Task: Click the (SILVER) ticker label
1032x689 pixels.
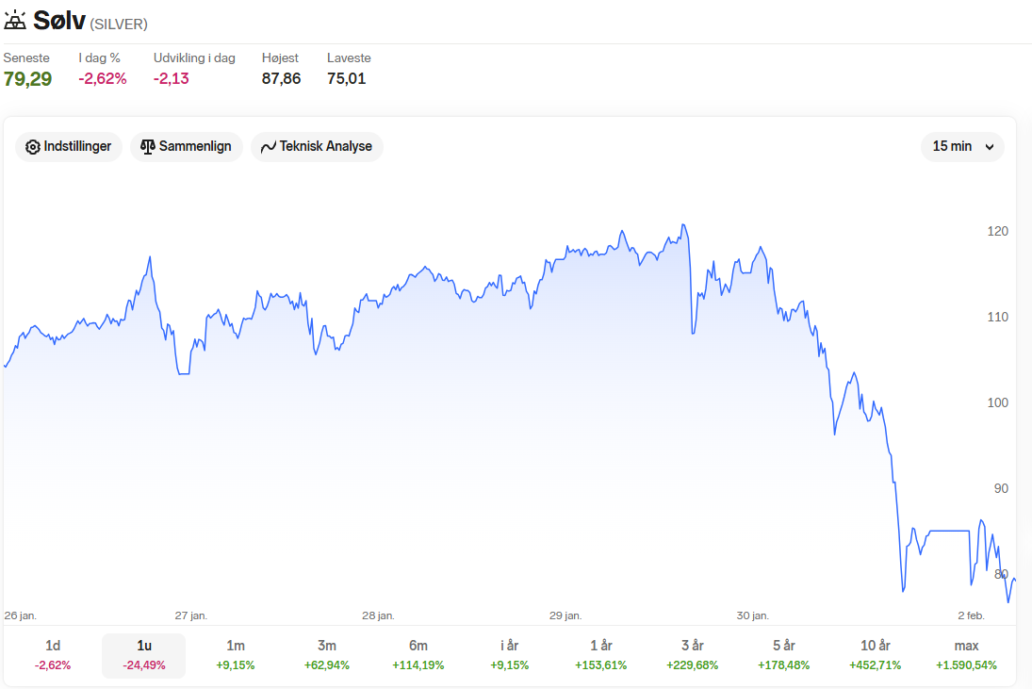Action: pos(119,25)
